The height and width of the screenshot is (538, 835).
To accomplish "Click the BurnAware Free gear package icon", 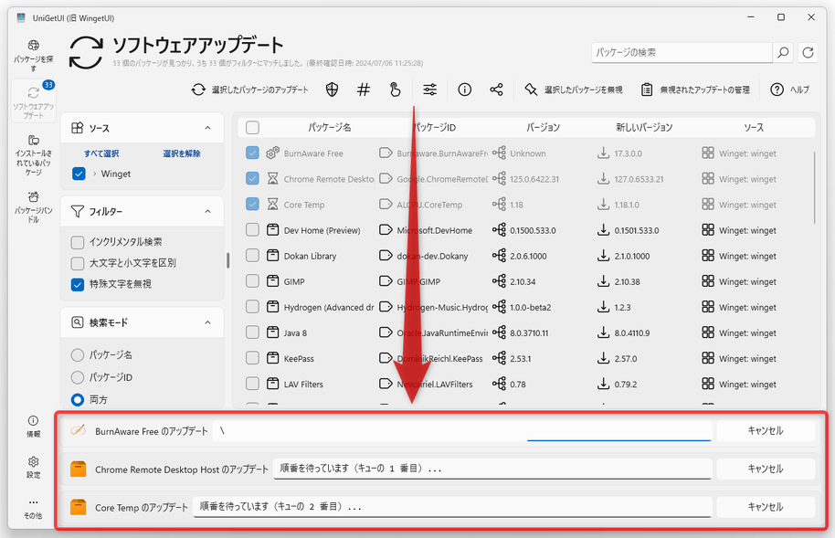I will coord(272,153).
